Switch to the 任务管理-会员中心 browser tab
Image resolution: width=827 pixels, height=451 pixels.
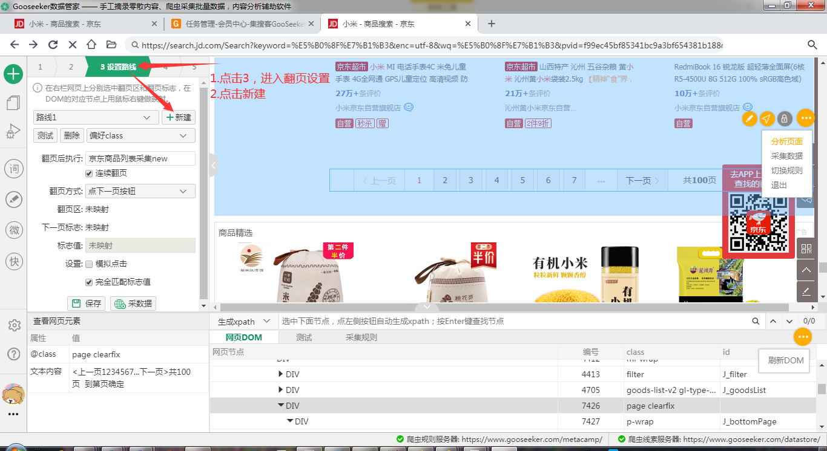[x=245, y=24]
